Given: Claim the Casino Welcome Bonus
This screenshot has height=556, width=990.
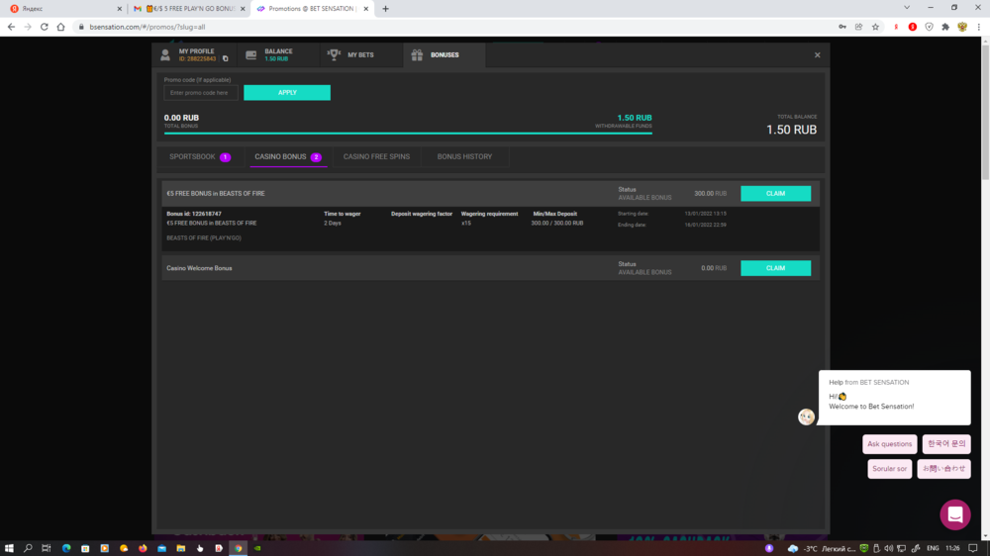Looking at the screenshot, I should tap(775, 268).
